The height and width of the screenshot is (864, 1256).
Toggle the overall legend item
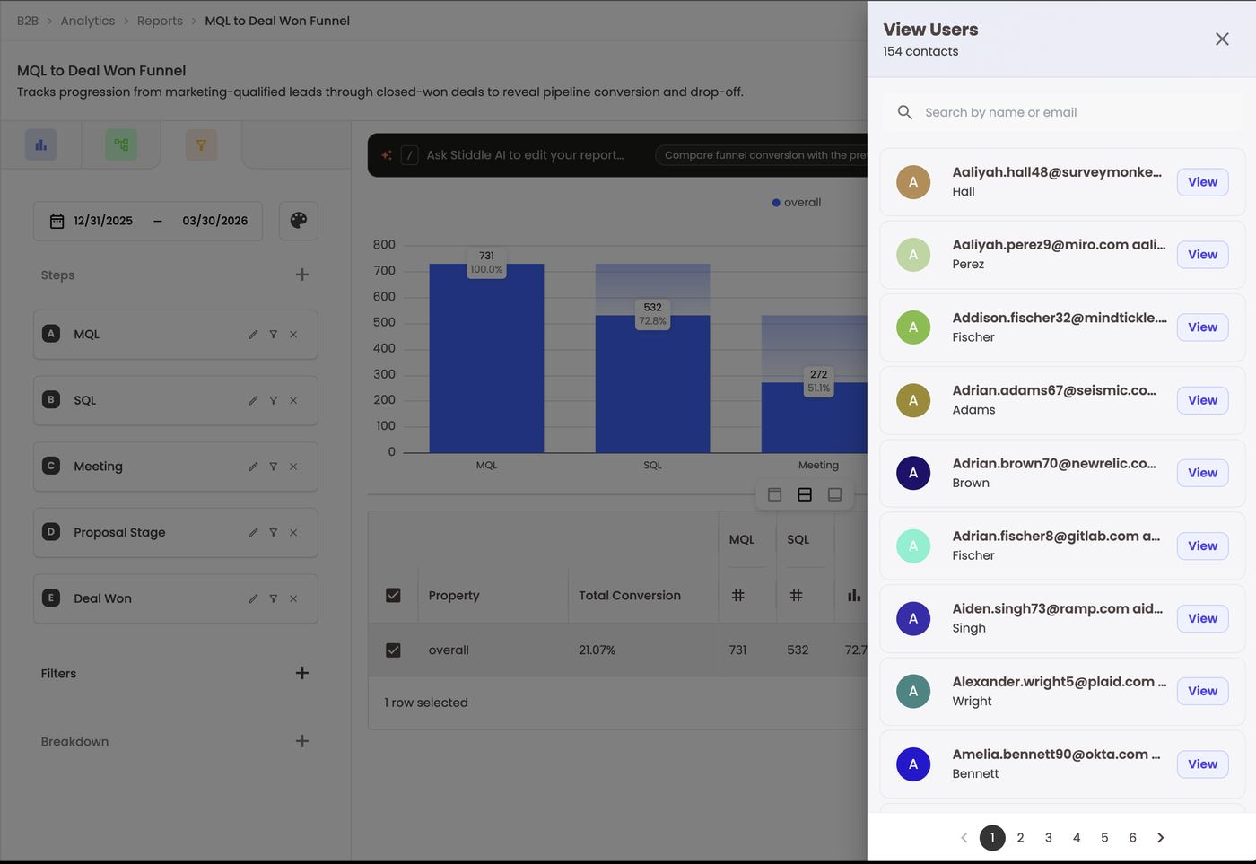[797, 203]
